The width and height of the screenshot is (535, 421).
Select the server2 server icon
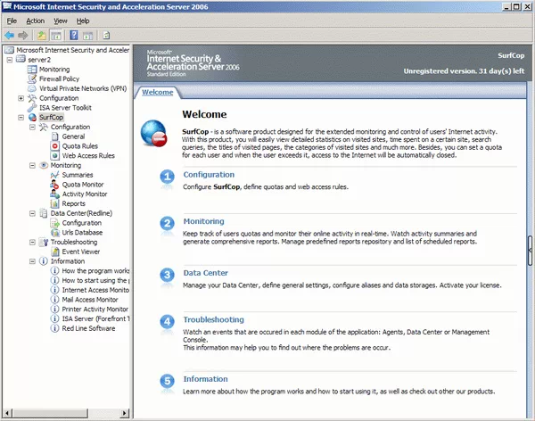click(21, 59)
